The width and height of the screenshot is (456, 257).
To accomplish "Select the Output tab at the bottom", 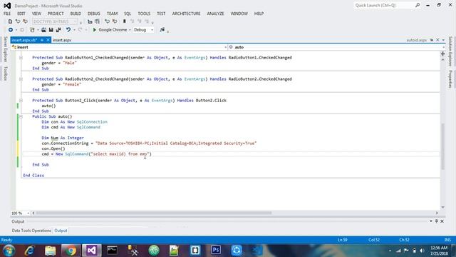I will point(61,231).
